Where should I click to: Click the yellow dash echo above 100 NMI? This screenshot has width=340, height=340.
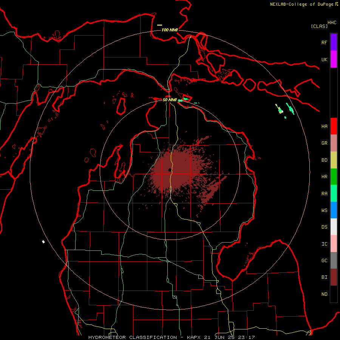pos(159,25)
